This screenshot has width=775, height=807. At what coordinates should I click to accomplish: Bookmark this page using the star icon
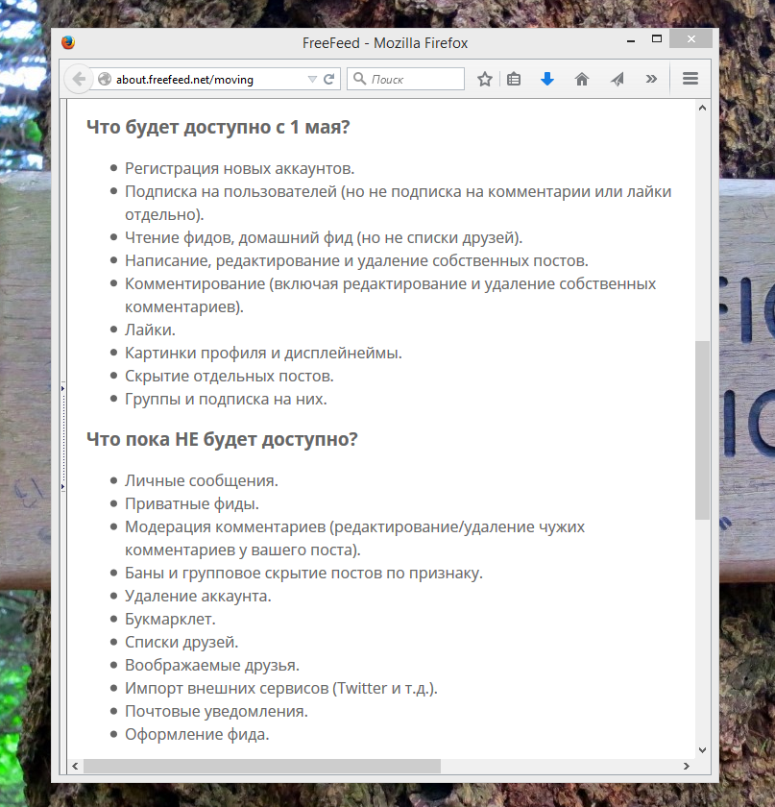[485, 79]
